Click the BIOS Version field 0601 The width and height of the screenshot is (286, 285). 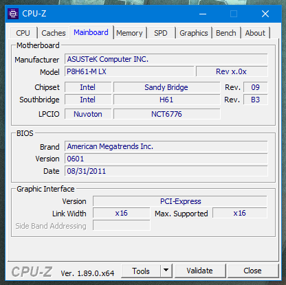coord(166,159)
